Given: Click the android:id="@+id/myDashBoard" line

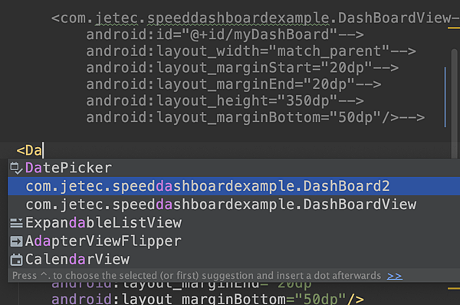Looking at the screenshot, I should [225, 34].
